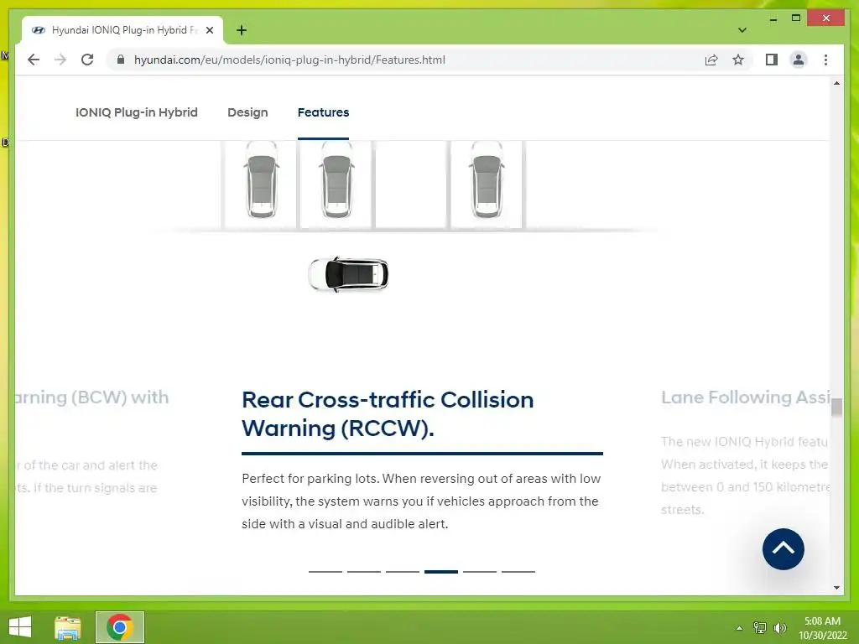Open the Chrome three-dot menu
This screenshot has width=859, height=644.
pos(825,60)
